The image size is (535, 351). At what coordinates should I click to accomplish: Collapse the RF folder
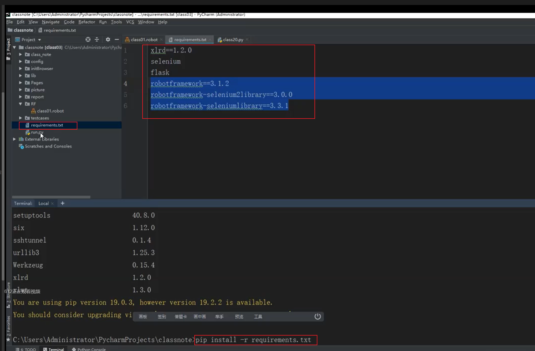[x=20, y=104]
